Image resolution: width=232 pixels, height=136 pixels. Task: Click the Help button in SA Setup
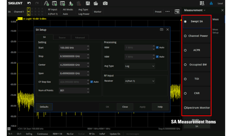pyautogui.click(x=160, y=107)
